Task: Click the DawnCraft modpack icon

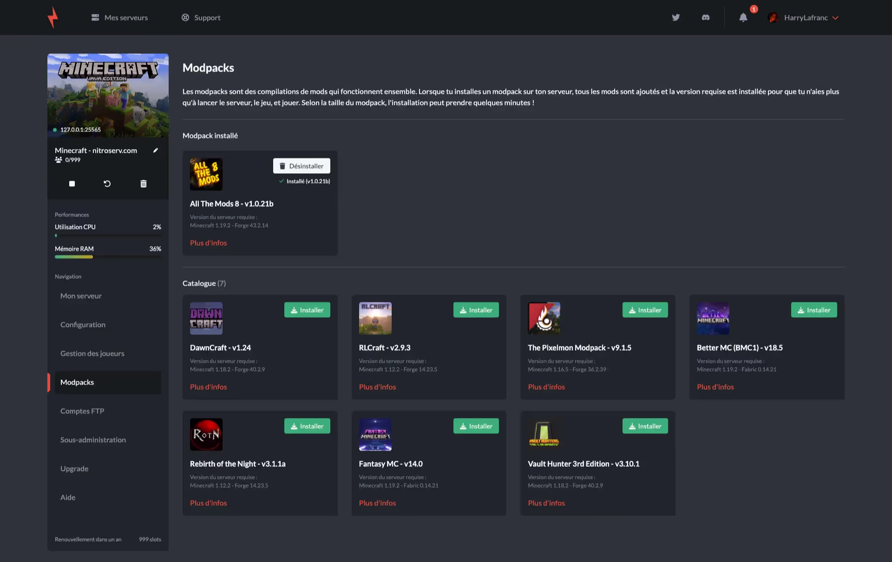Action: 206,318
